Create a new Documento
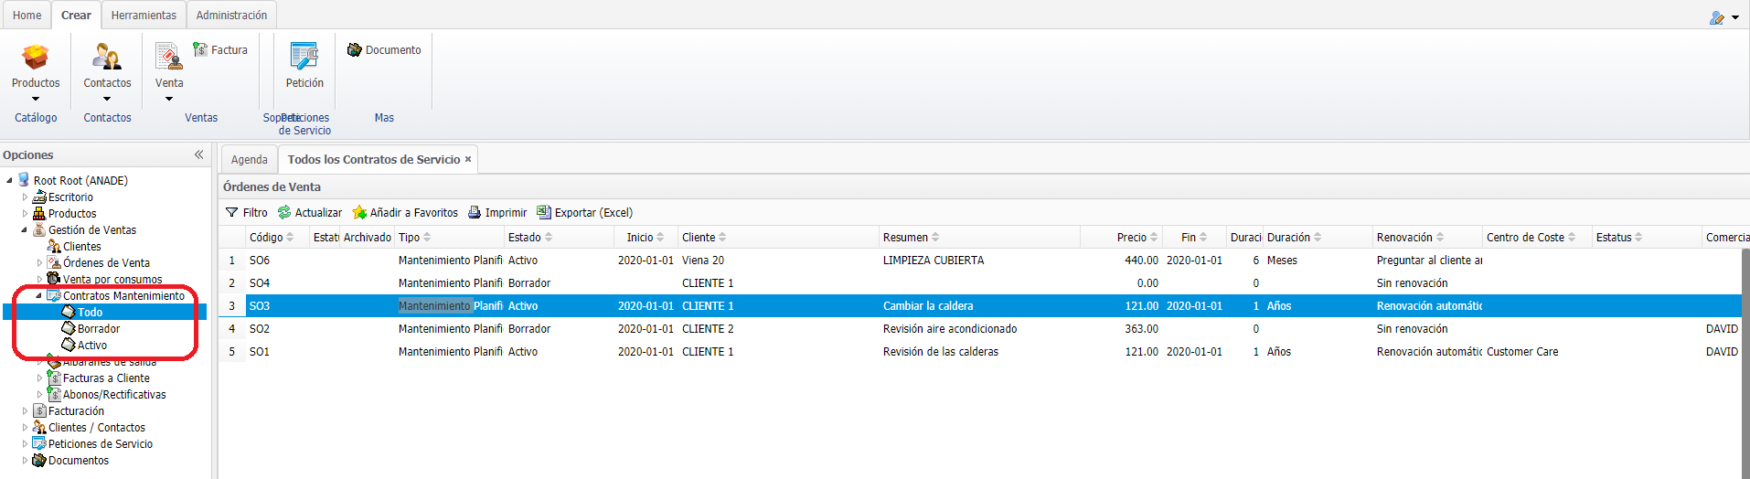Viewport: 1750px width, 479px height. [x=384, y=50]
